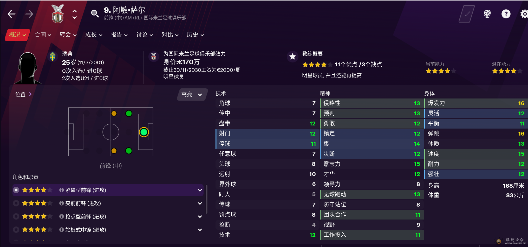
Task: Go forward with the right arrow icon
Action: click(x=29, y=14)
